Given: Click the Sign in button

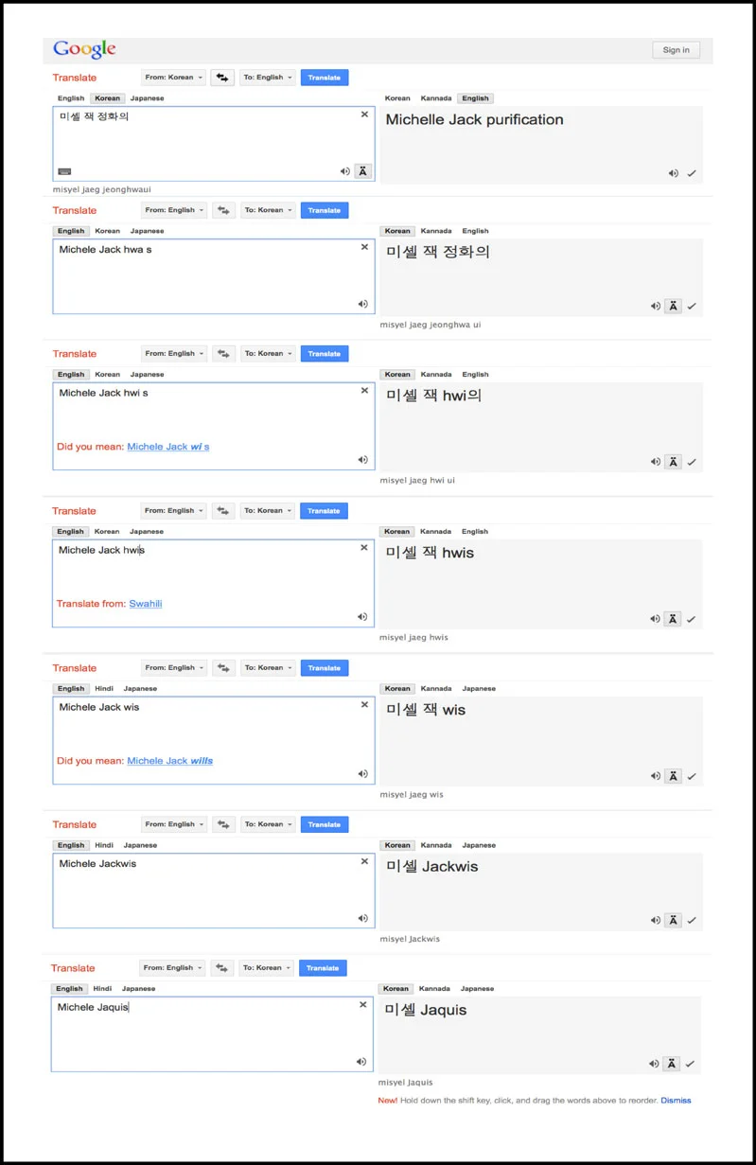Looking at the screenshot, I should pyautogui.click(x=677, y=50).
